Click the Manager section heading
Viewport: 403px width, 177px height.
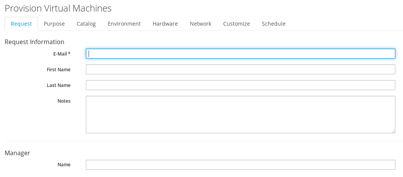coord(17,153)
